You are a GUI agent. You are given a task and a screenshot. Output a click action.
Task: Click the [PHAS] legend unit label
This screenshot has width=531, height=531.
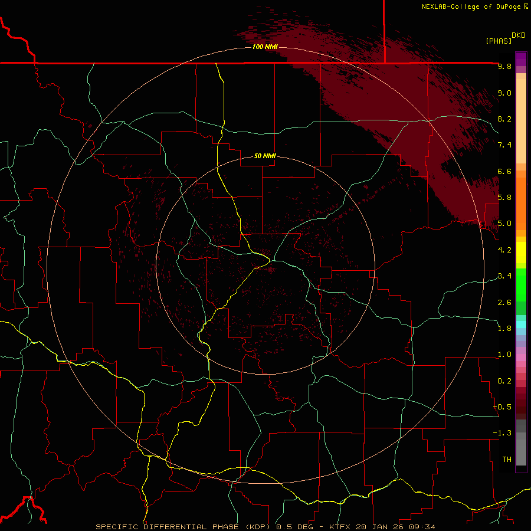(x=499, y=41)
